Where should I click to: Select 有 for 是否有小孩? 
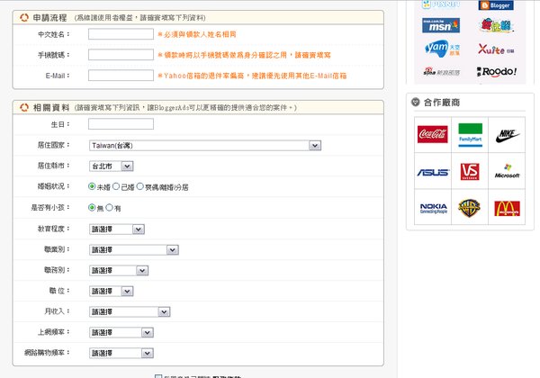[x=109, y=208]
